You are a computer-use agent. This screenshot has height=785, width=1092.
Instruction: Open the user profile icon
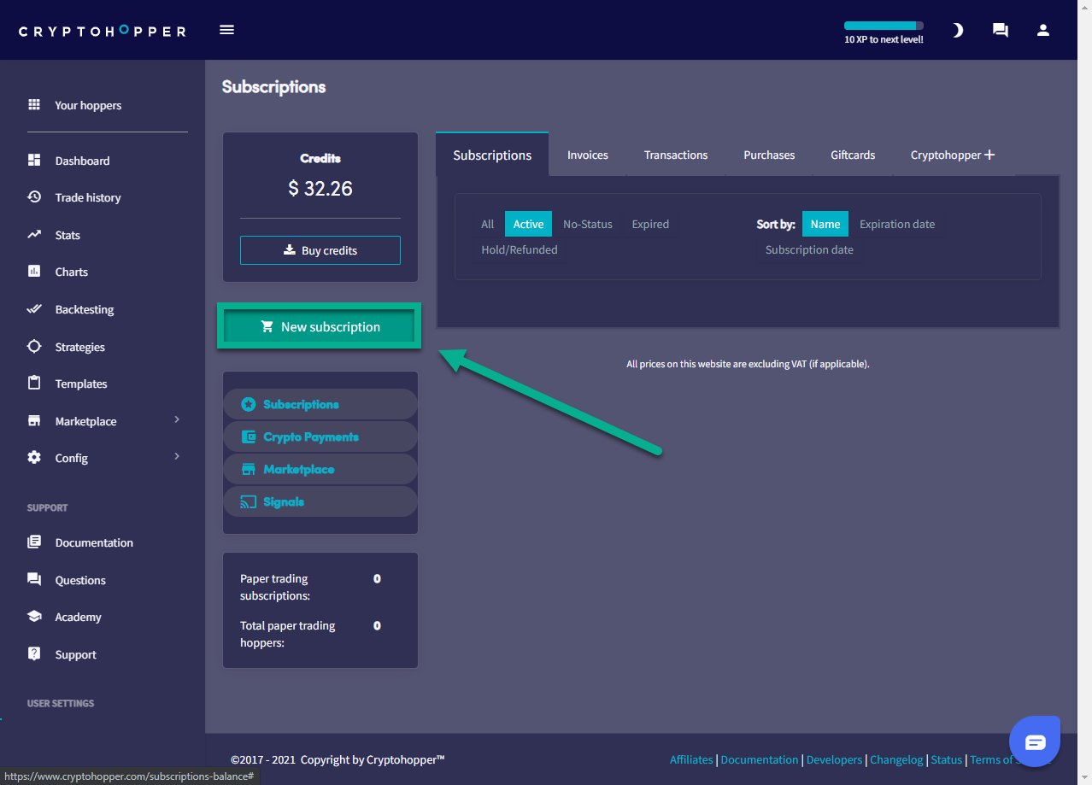pos(1042,30)
